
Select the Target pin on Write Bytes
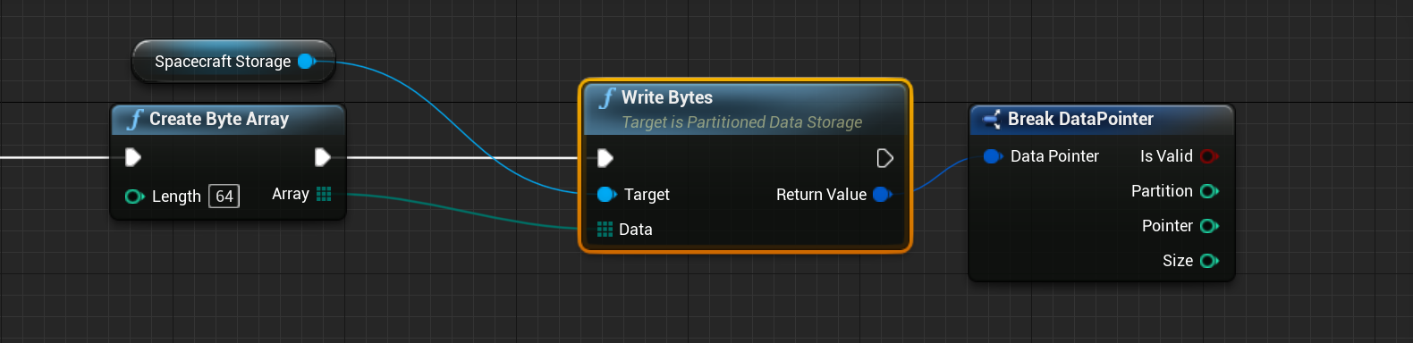pos(606,194)
